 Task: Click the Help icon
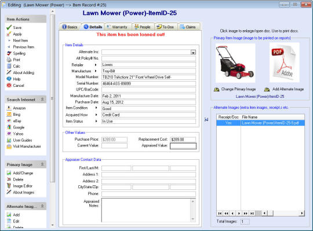(9, 79)
